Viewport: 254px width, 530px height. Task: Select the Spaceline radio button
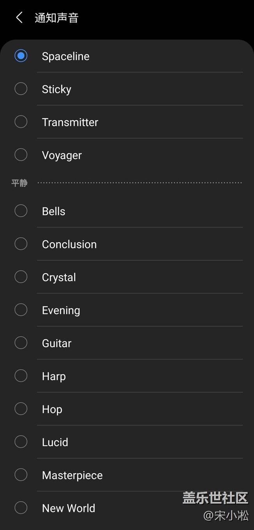[21, 56]
